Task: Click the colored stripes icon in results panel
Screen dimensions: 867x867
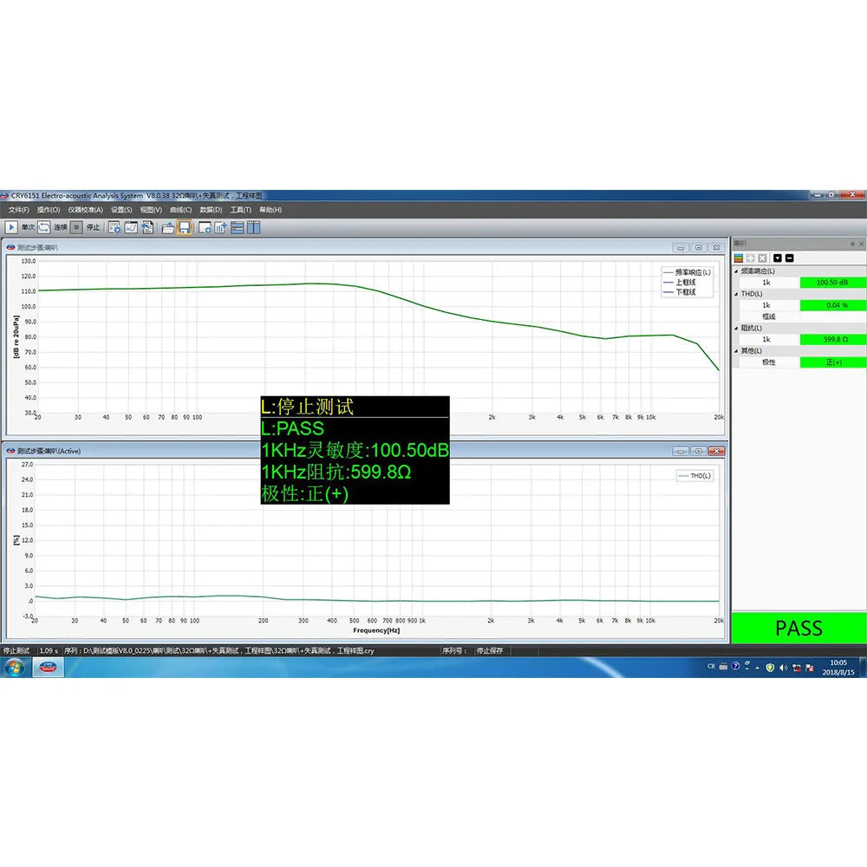Action: pyautogui.click(x=739, y=257)
